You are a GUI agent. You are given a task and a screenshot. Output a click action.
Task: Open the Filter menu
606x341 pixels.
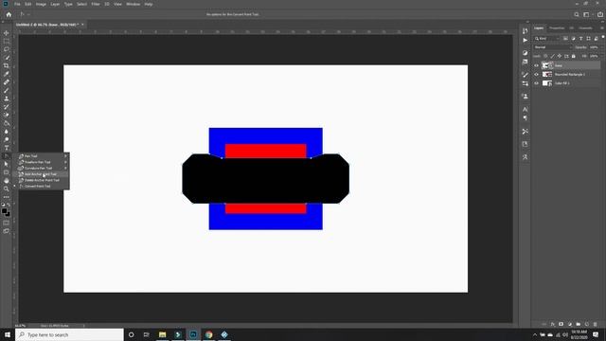tap(96, 4)
